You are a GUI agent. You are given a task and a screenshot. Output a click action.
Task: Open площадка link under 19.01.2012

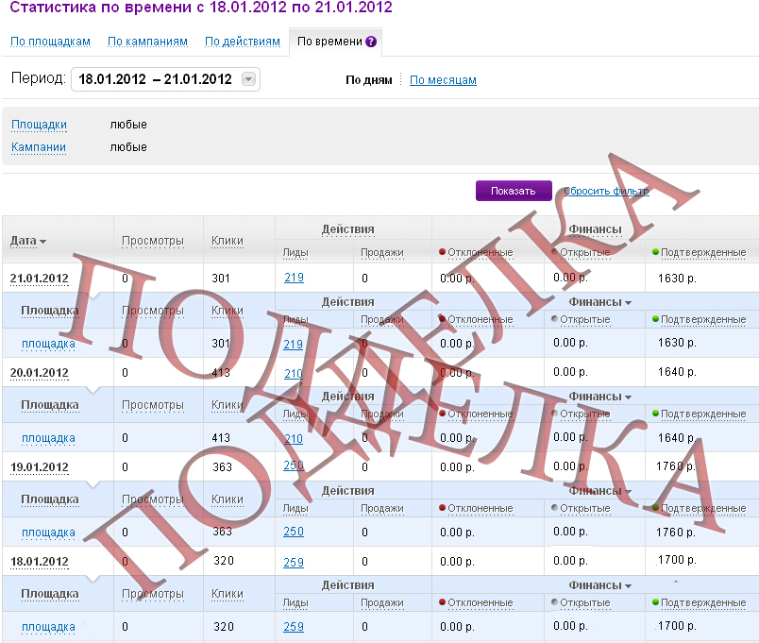pos(48,533)
